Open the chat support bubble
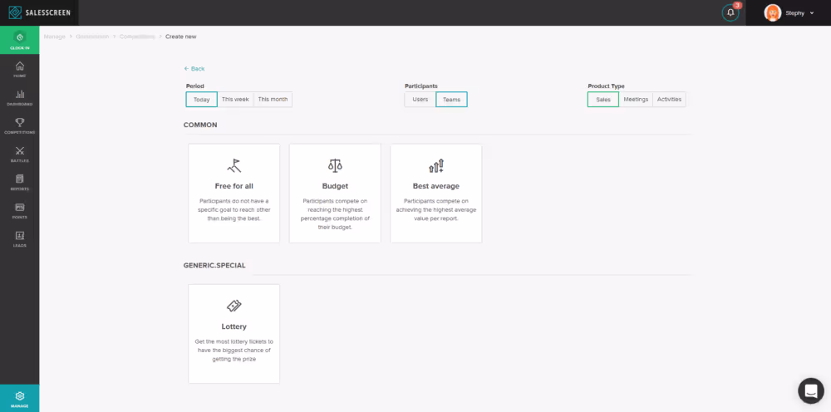Screen dimensions: 831x412 [x=811, y=390]
